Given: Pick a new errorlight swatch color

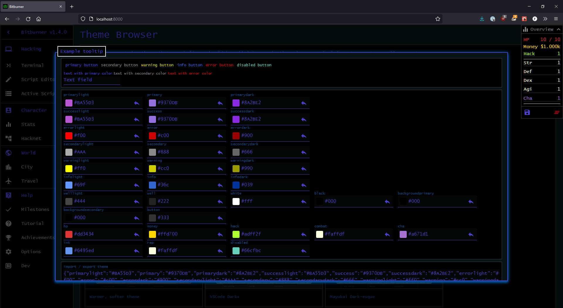Looking at the screenshot, I should [x=69, y=136].
